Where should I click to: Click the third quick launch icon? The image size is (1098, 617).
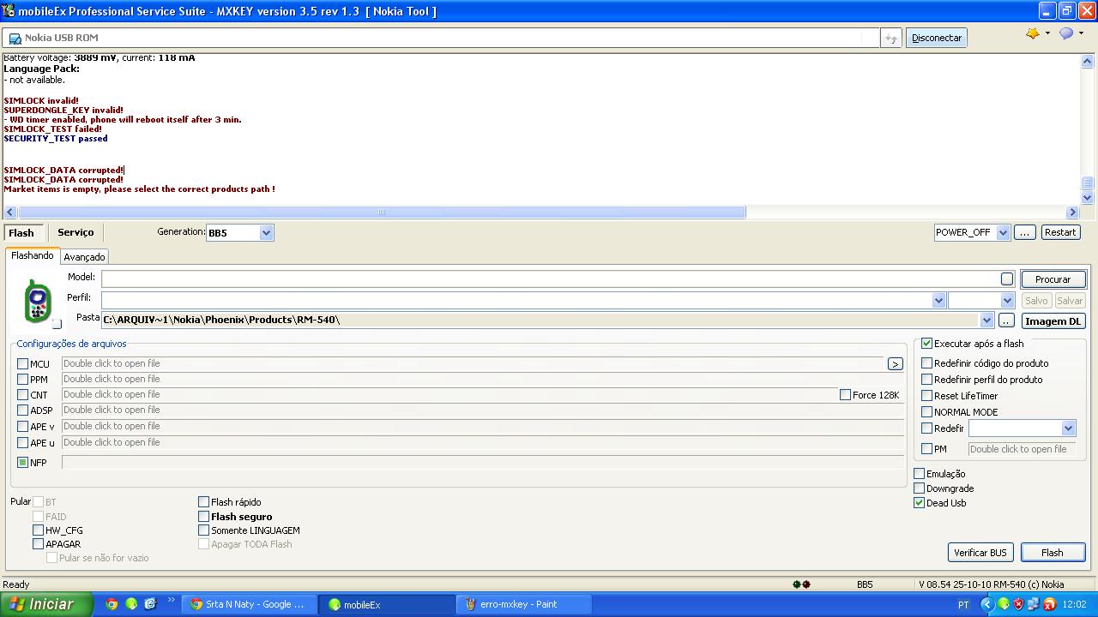coord(151,604)
